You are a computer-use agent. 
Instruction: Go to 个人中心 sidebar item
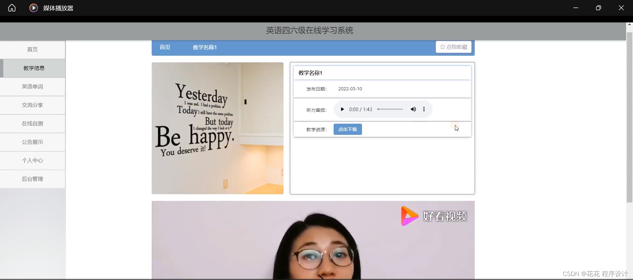point(32,160)
